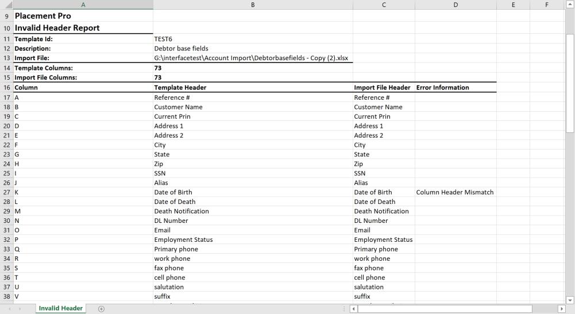Click the vertical scrollbar up arrow
This screenshot has width=575, height=314.
pyautogui.click(x=570, y=5)
